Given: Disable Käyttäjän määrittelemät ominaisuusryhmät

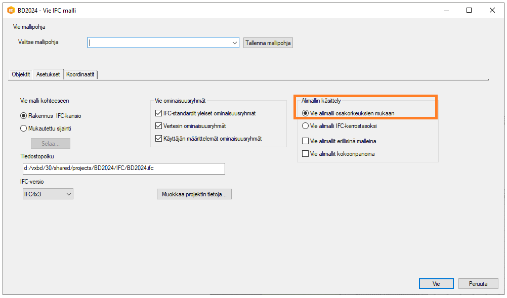Looking at the screenshot, I should click(x=159, y=139).
